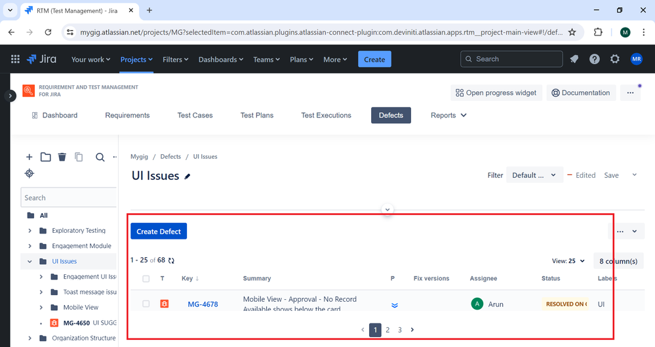Click the bug type icon of MG-4678
655x347 pixels.
(165, 304)
